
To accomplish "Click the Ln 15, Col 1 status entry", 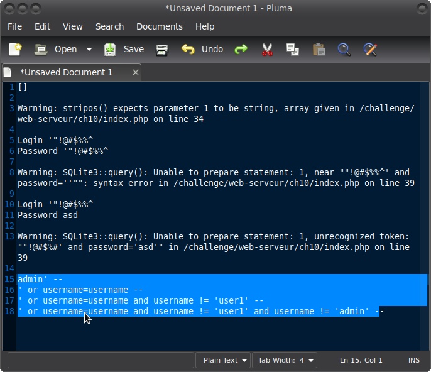I will pos(361,360).
